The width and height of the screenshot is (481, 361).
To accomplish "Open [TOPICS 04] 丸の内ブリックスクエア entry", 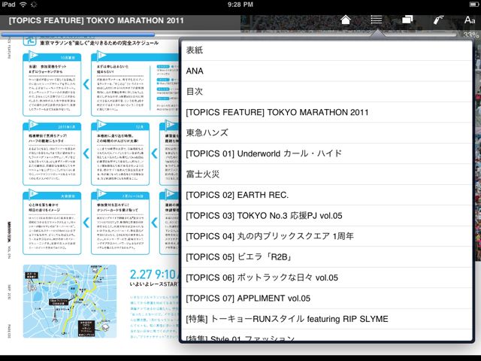I will click(x=327, y=236).
